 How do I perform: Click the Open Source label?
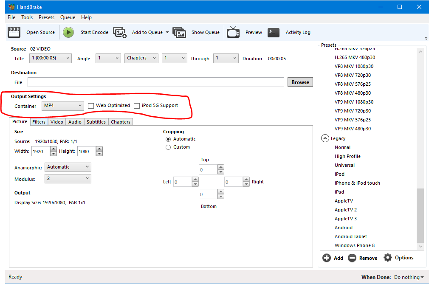[x=40, y=32]
